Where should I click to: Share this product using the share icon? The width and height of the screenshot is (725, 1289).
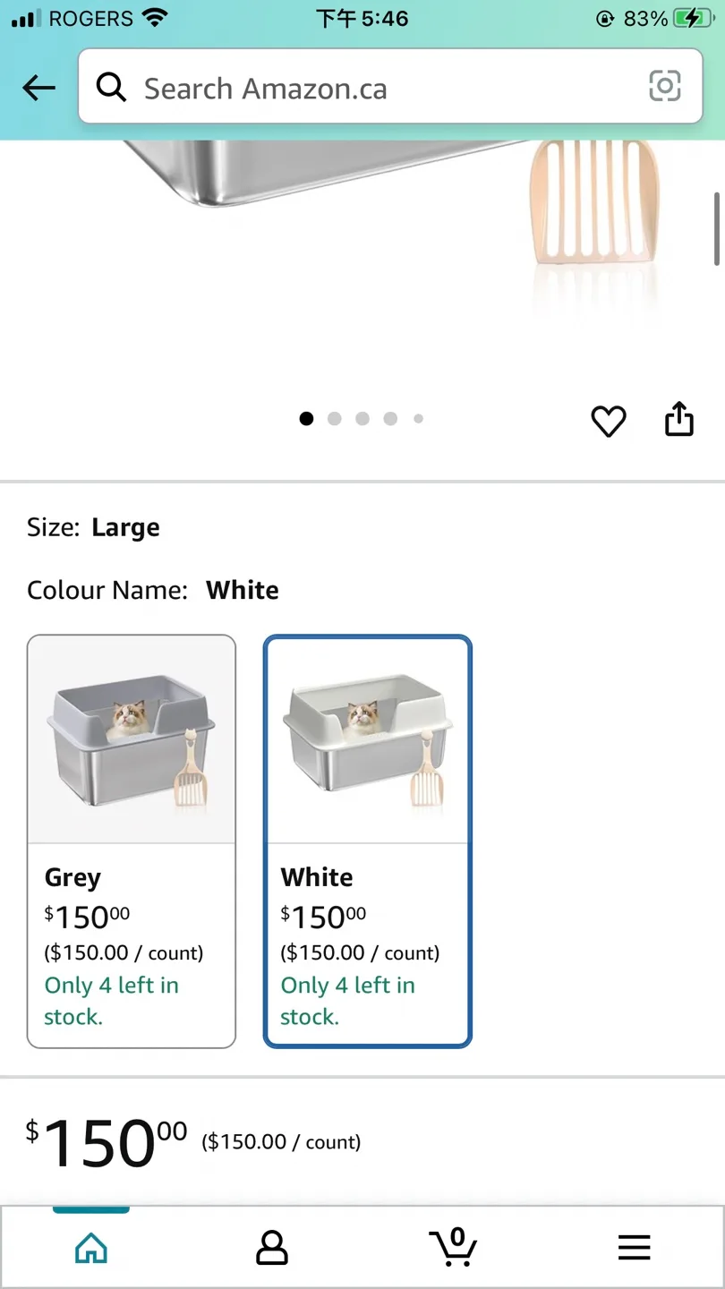click(x=678, y=419)
